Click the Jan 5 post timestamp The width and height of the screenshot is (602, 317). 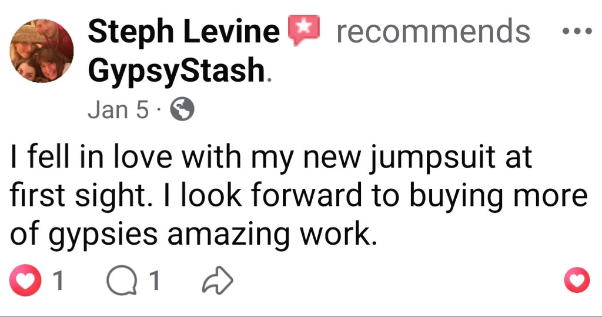pyautogui.click(x=118, y=110)
